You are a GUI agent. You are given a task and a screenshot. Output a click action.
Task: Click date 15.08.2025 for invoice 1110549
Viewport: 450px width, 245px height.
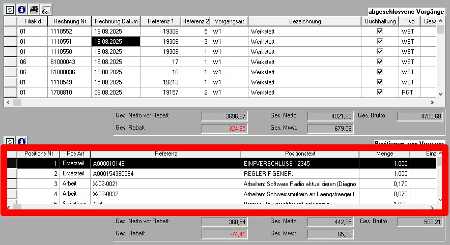pos(116,82)
